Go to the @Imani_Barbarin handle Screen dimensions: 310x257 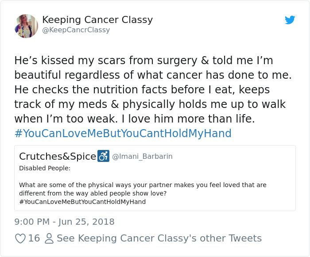click(x=142, y=157)
